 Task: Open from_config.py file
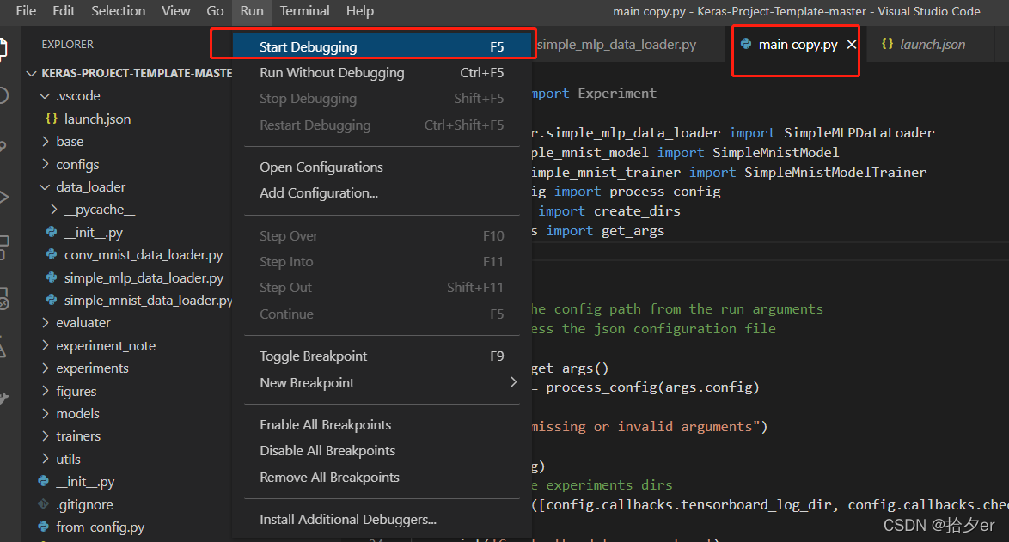pyautogui.click(x=101, y=527)
